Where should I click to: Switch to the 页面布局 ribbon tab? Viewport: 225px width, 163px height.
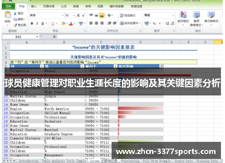49,6
